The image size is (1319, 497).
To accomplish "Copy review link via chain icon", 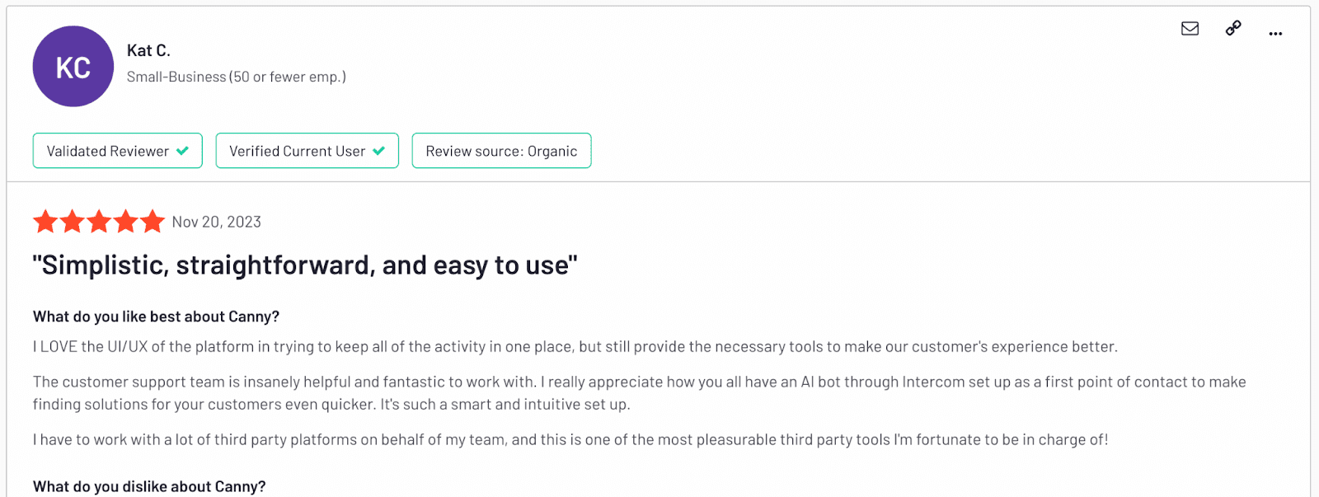I will (x=1233, y=29).
